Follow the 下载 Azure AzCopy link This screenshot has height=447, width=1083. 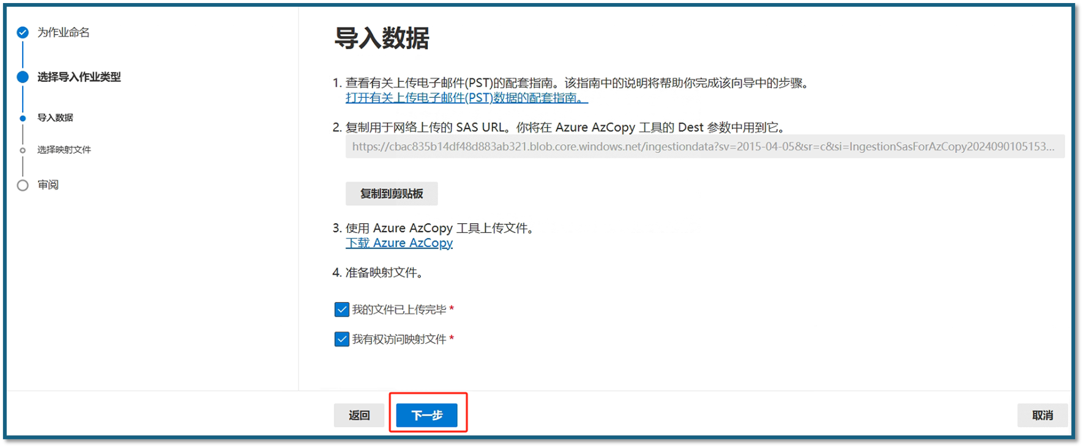click(399, 243)
